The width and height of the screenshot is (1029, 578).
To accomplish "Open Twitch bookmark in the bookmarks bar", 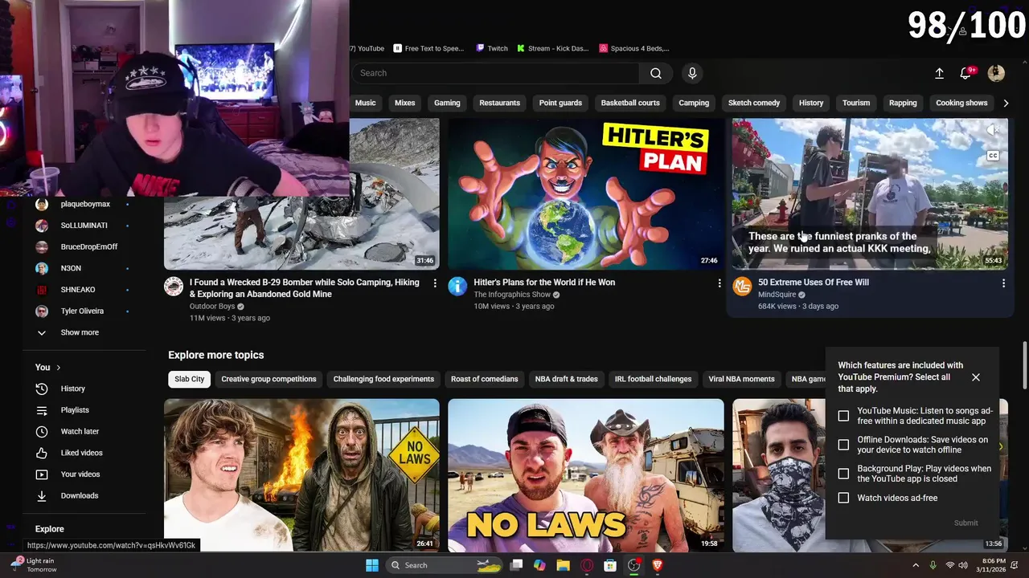I will pyautogui.click(x=492, y=48).
